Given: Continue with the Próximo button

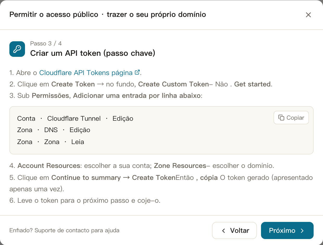Looking at the screenshot, I should (x=287, y=230).
